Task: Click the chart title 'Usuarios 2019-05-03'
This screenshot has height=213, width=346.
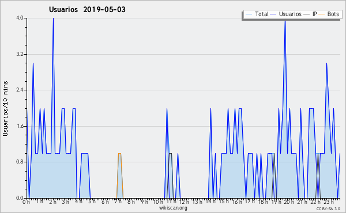Action: 87,9
